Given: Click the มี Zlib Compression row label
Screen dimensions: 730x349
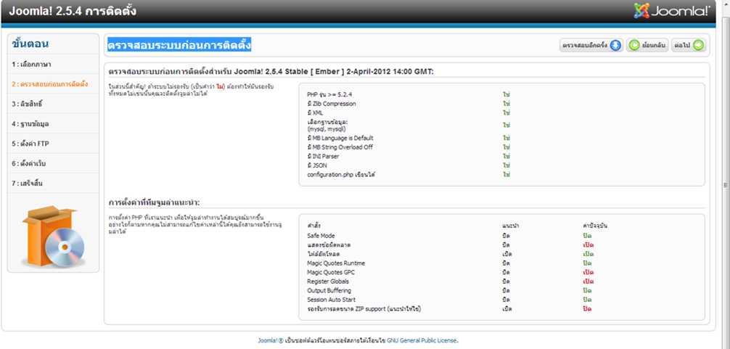Looking at the screenshot, I should point(332,104).
